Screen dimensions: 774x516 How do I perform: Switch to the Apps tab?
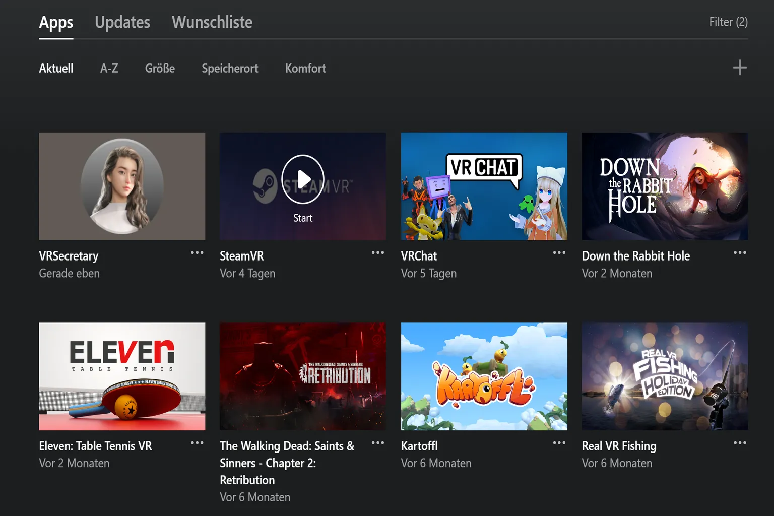click(56, 23)
